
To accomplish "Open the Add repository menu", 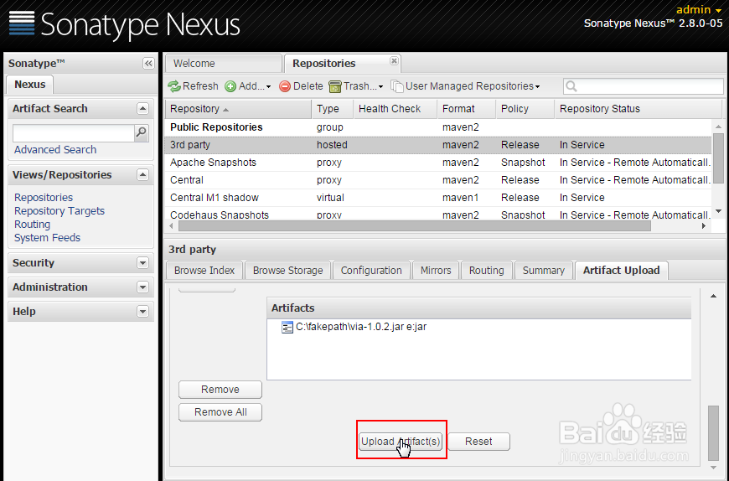I will pyautogui.click(x=248, y=86).
